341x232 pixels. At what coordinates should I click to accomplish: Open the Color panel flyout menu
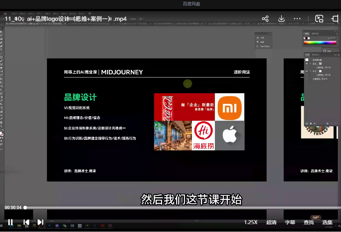coord(337,34)
